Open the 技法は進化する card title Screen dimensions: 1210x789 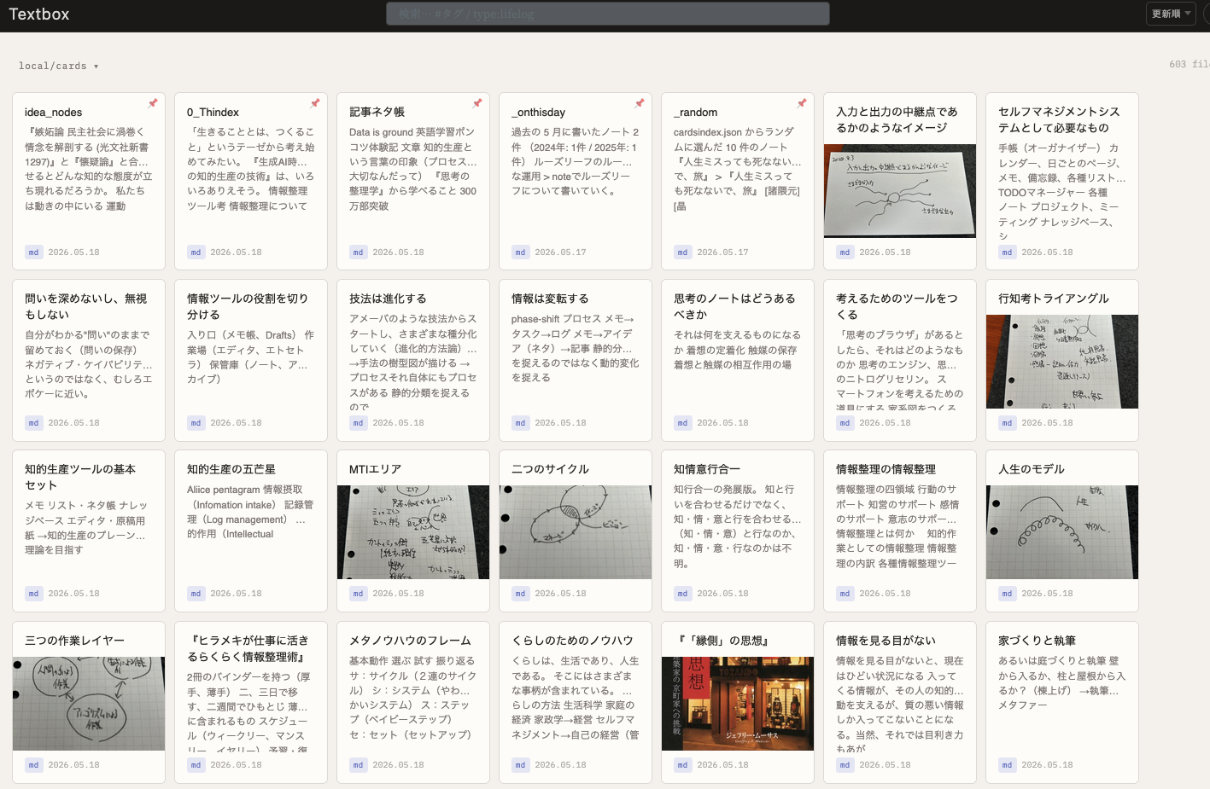(x=388, y=299)
